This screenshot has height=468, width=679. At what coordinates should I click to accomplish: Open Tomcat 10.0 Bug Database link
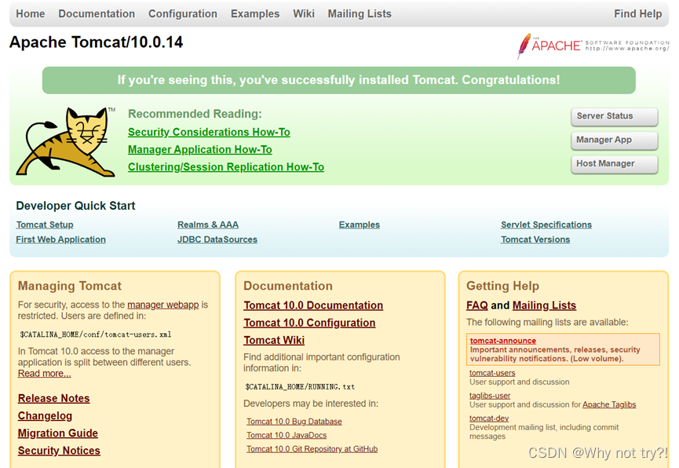tap(294, 421)
